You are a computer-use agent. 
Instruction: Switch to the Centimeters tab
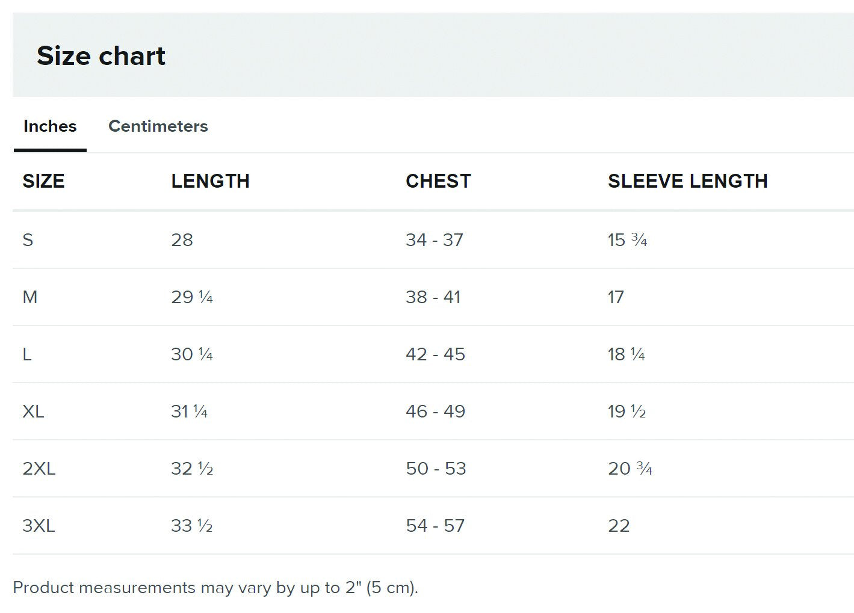coord(158,126)
